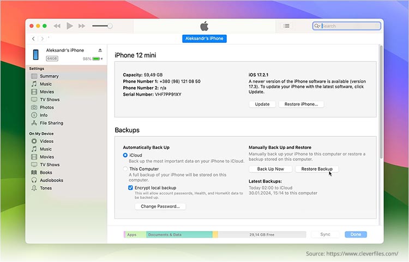409x262 pixels.
Task: Click the red close window button
Action: 31,26
